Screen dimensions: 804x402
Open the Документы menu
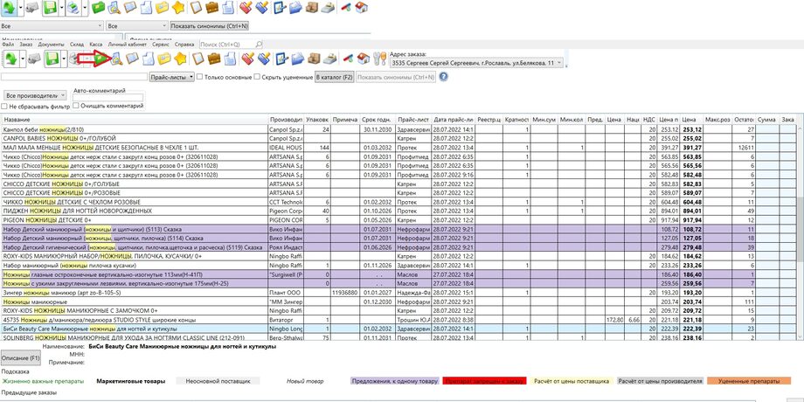(x=51, y=45)
